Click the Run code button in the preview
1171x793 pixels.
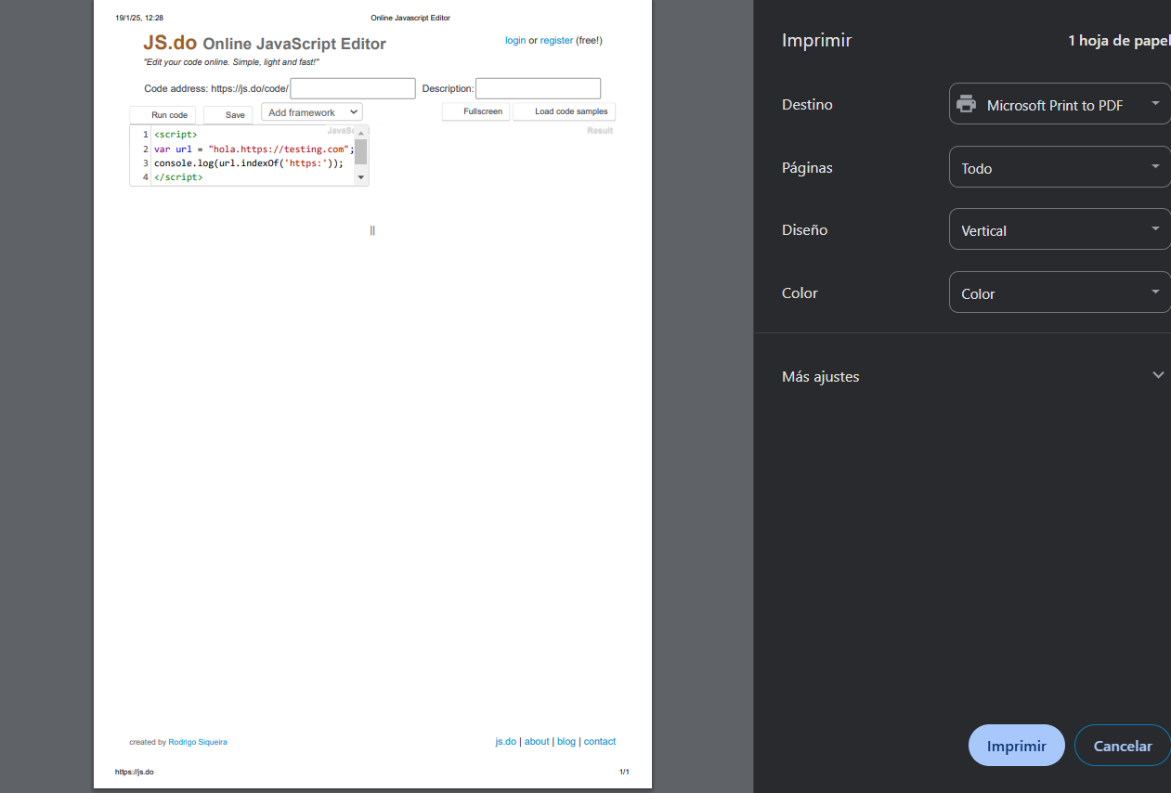163,115
